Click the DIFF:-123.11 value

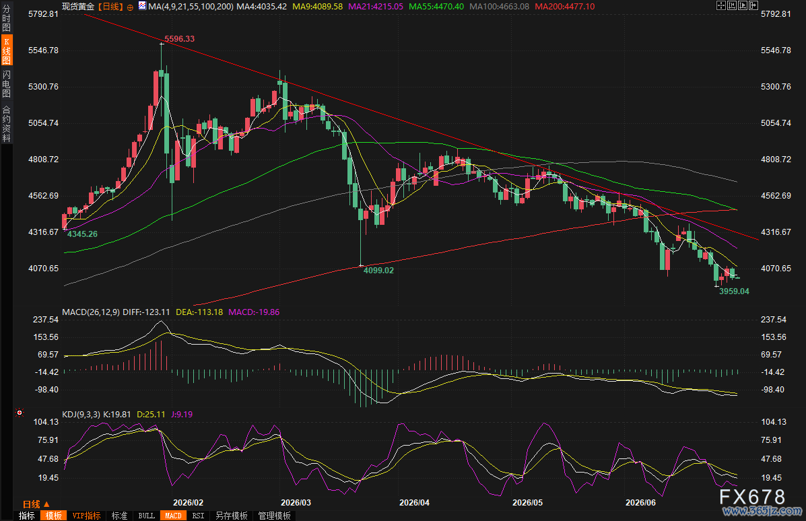147,312
